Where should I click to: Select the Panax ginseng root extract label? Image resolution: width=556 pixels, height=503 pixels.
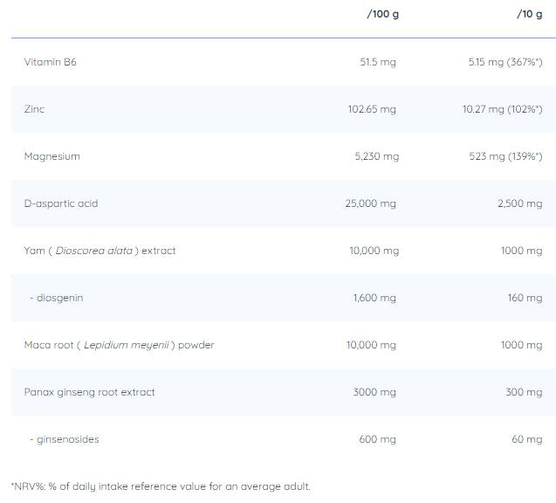click(90, 392)
